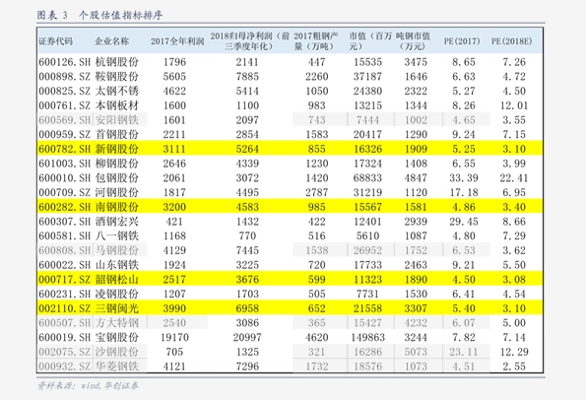
Task: Click the 证券代码 column header
Action: 56,41
